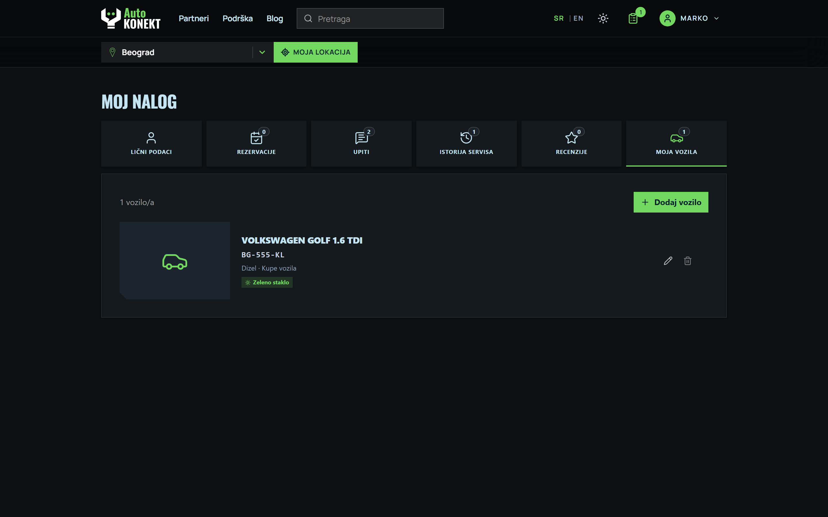Open the Podrška page
The height and width of the screenshot is (517, 828).
pyautogui.click(x=237, y=18)
